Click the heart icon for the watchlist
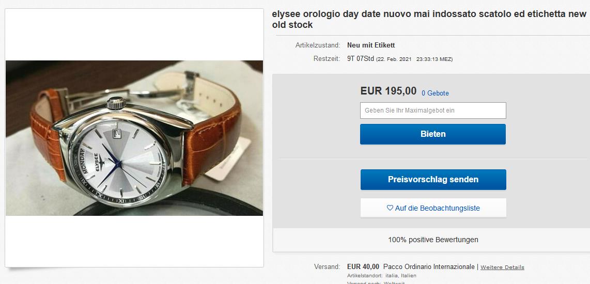The height and width of the screenshot is (284, 590). pos(390,208)
